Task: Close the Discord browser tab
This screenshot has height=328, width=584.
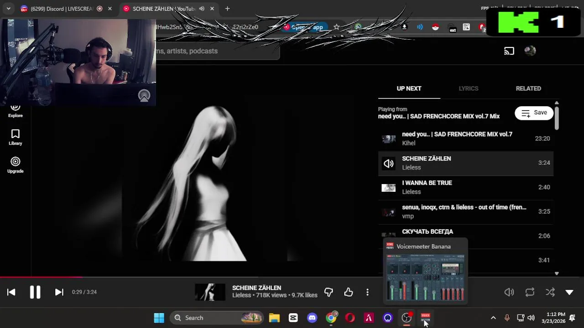Action: (x=109, y=9)
